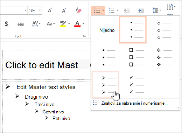This screenshot has height=133, width=182.
Task: Open the Font dialog box launcher
Action: coord(84,36)
